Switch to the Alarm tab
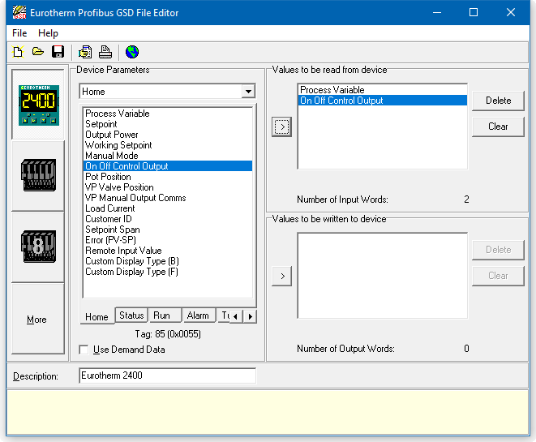This screenshot has width=536, height=442. (x=198, y=315)
